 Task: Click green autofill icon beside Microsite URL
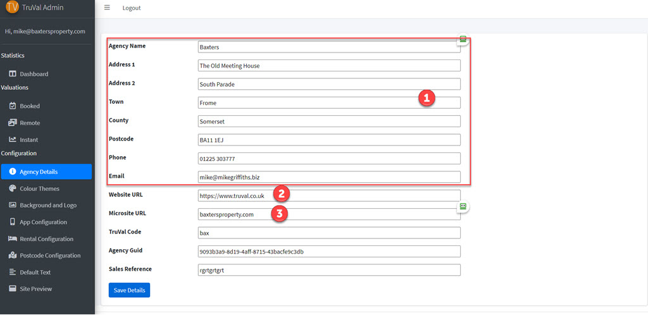pos(463,207)
